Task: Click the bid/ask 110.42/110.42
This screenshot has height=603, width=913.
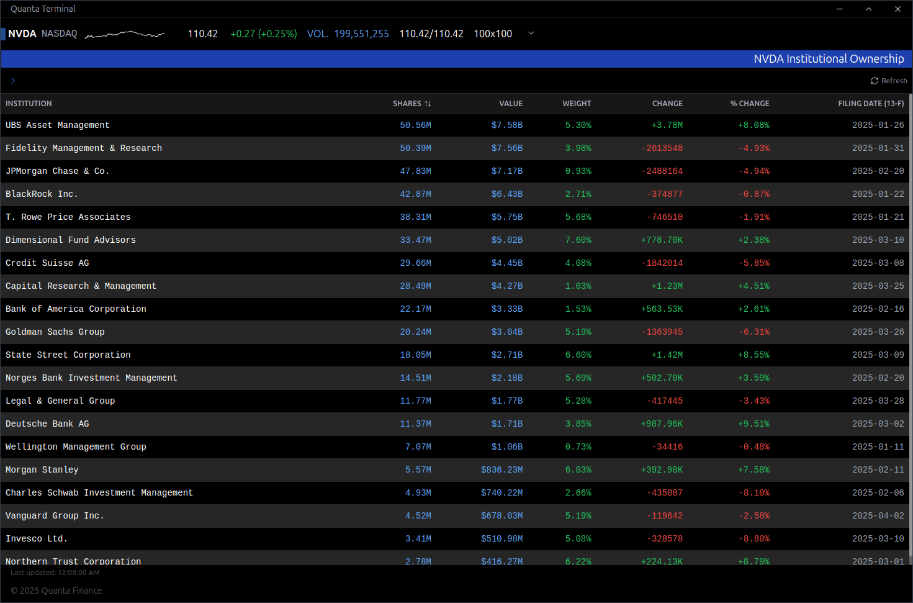Action: [431, 34]
